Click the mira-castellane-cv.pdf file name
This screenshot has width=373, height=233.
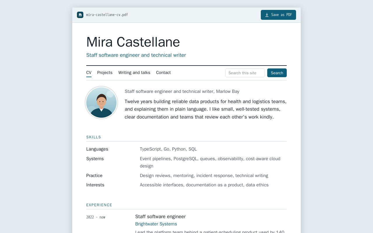point(107,15)
